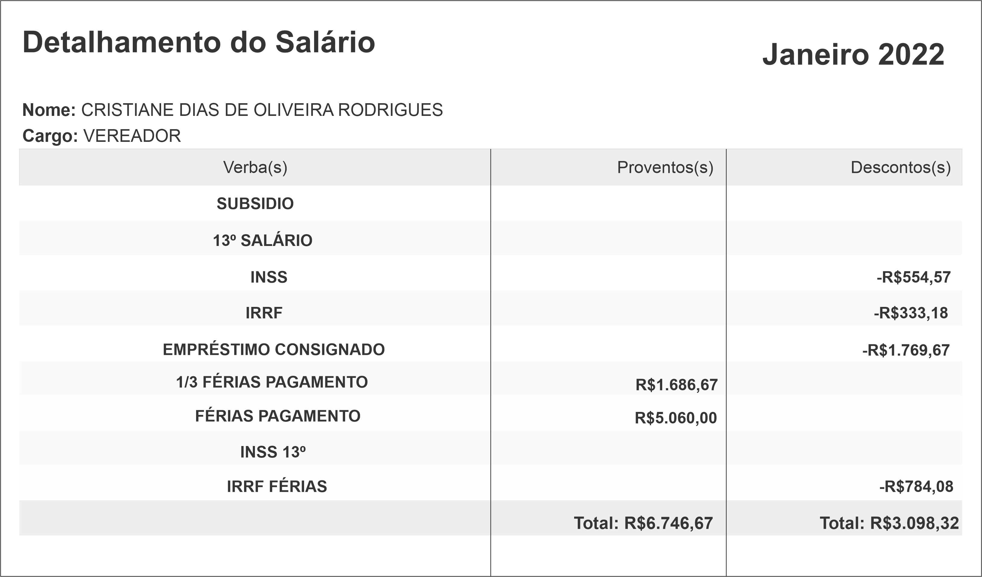Click the earnings value R$5.060,00
Image resolution: width=982 pixels, height=577 pixels.
(675, 418)
